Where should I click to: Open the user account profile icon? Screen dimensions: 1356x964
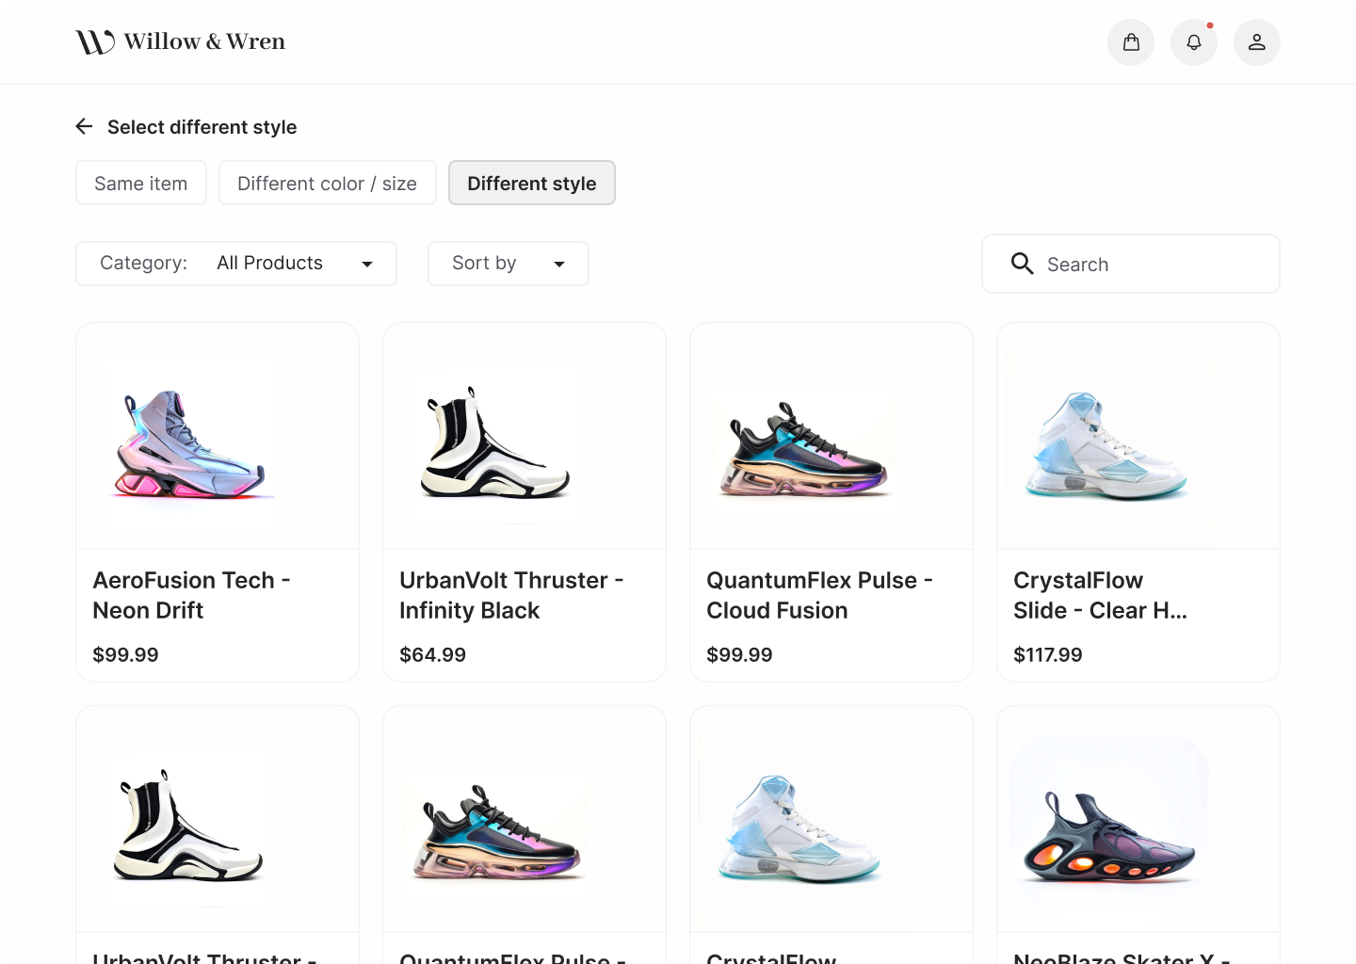click(1257, 41)
